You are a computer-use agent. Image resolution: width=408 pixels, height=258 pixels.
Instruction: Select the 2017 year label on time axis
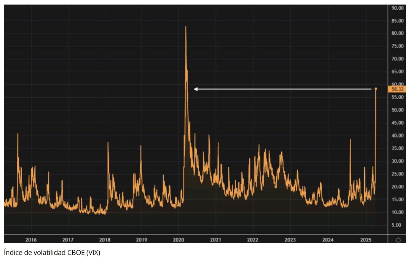coord(68,239)
